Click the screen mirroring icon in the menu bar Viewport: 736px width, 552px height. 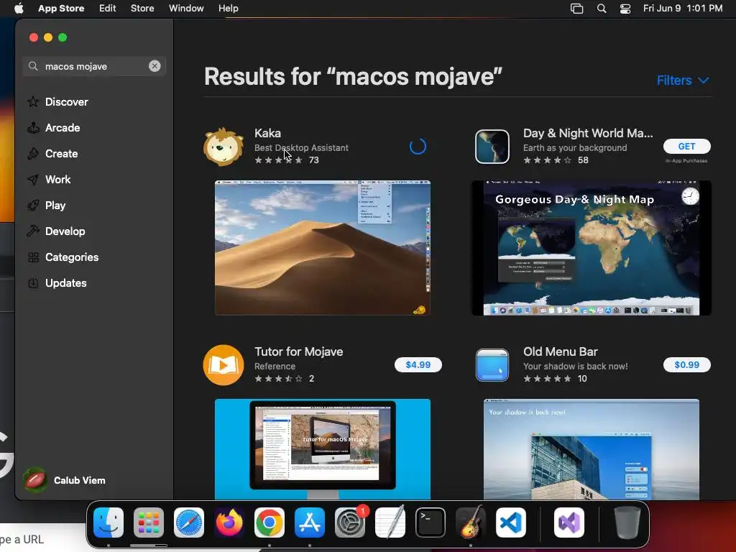[x=577, y=9]
